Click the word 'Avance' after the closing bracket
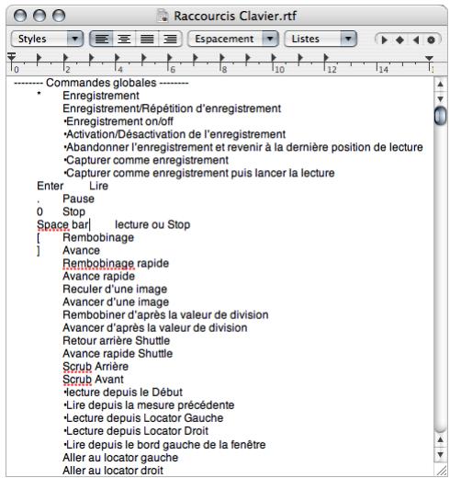This screenshot has height=478, width=450. [81, 251]
